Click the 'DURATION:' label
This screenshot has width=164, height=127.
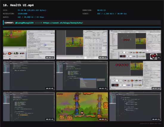click(x=87, y=10)
